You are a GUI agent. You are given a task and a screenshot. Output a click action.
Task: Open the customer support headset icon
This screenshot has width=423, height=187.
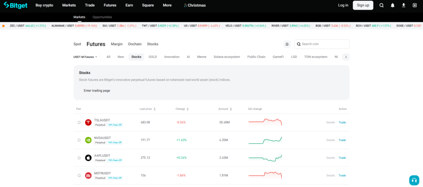click(x=414, y=180)
